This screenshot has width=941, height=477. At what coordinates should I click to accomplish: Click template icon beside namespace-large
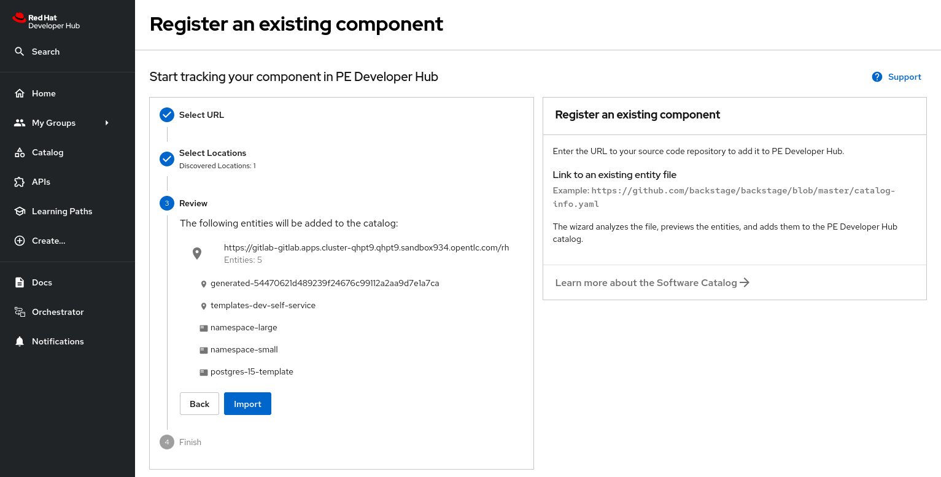204,328
